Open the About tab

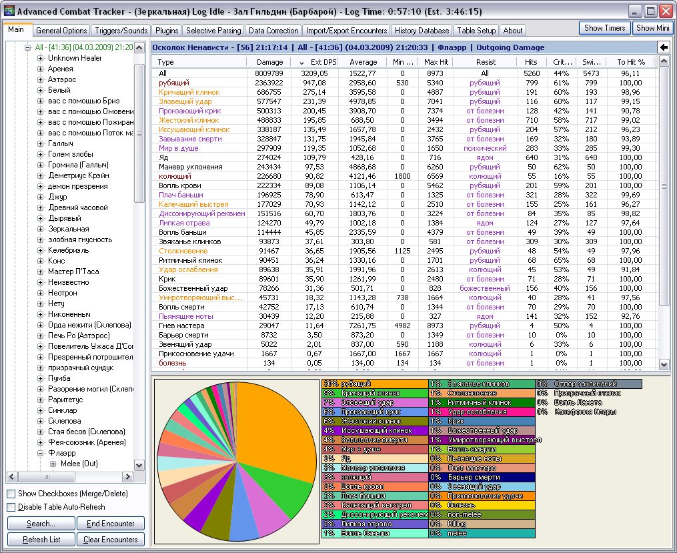(x=512, y=31)
